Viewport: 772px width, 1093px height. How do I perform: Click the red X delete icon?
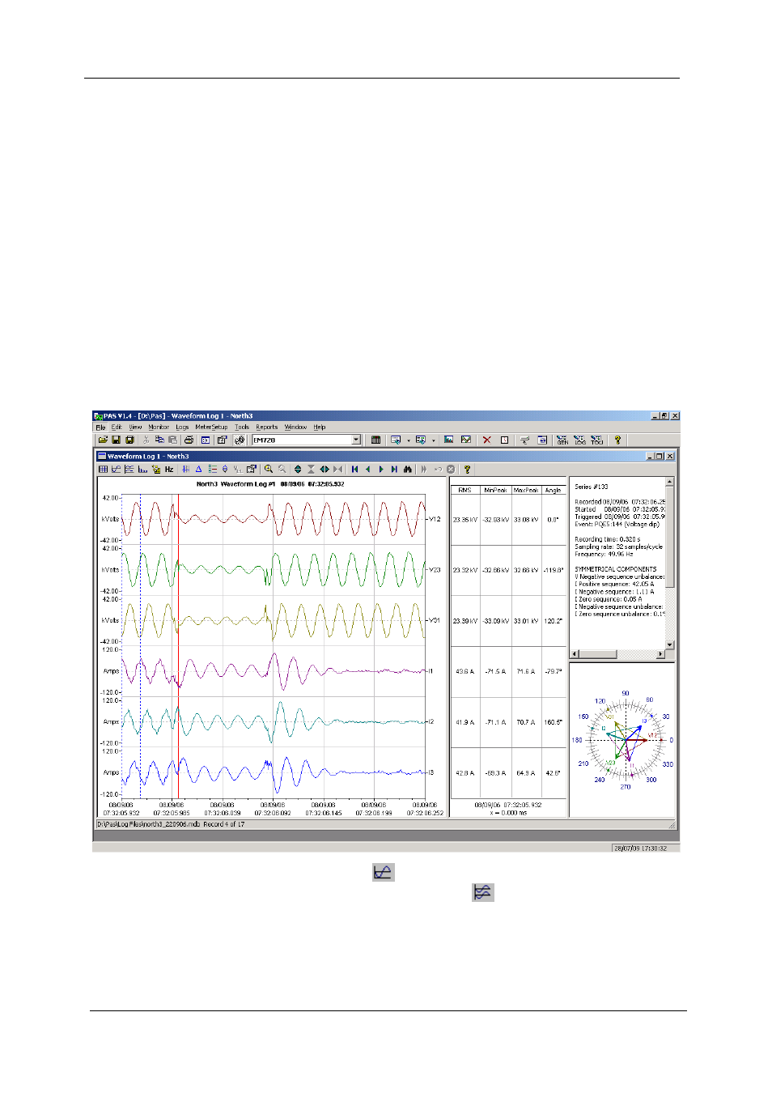[x=487, y=440]
